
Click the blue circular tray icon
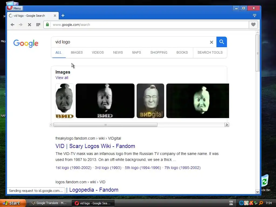[x=241, y=203]
